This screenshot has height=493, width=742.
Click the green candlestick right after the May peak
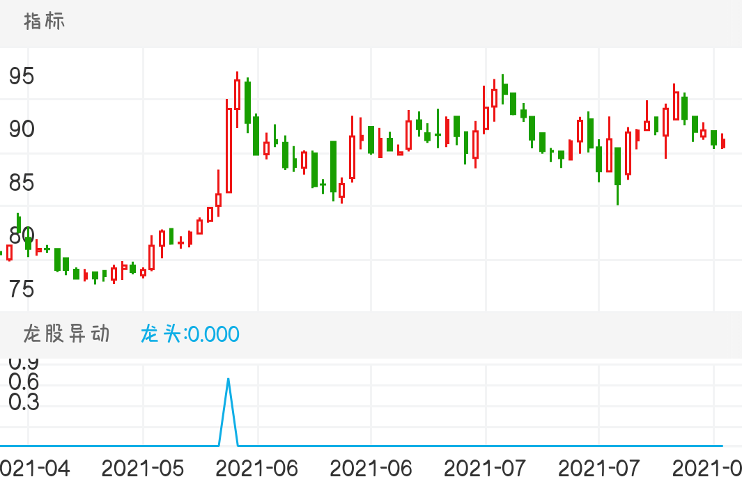click(247, 102)
